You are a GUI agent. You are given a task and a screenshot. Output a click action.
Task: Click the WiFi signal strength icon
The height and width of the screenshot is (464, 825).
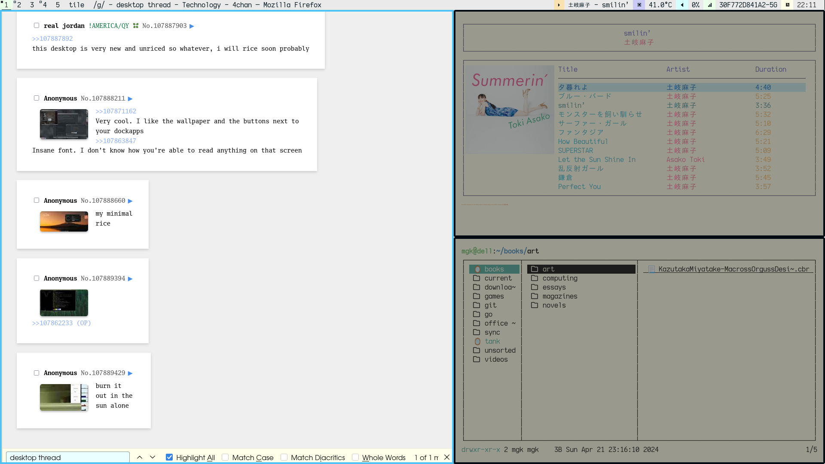click(x=710, y=5)
